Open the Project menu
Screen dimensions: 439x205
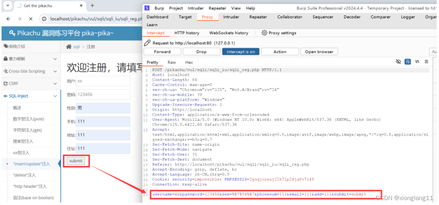coord(176,8)
